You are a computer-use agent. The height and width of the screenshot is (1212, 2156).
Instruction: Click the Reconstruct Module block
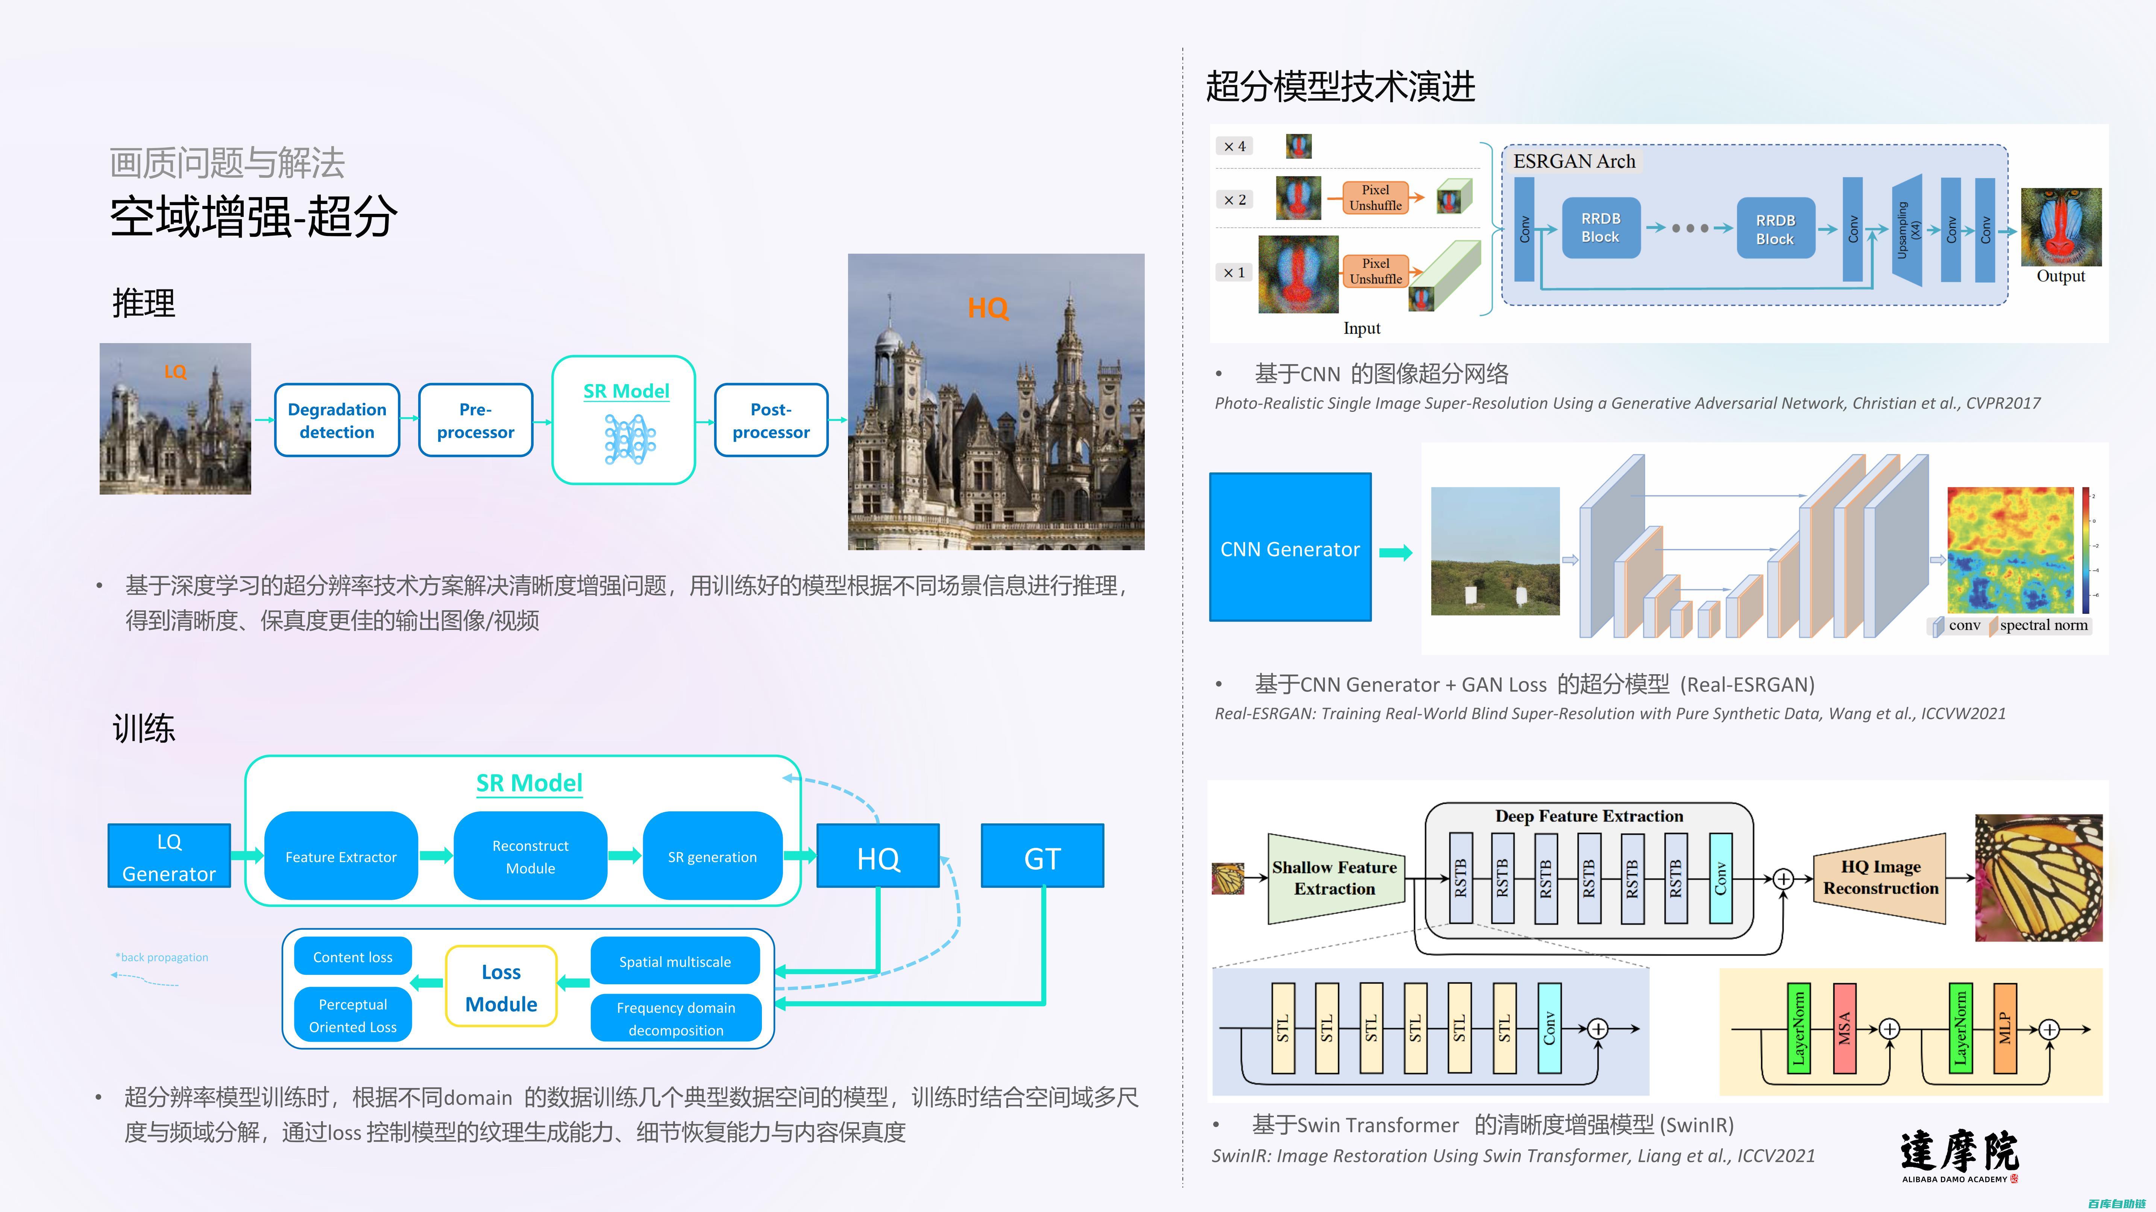pos(530,856)
